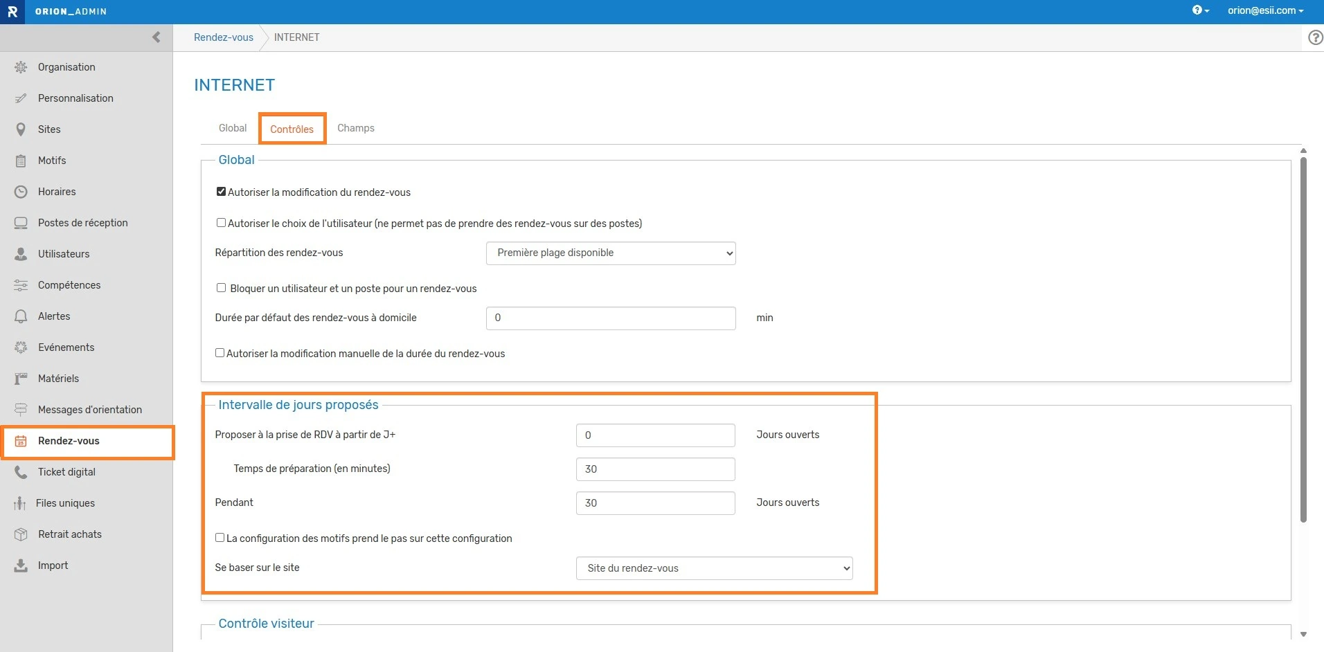1324x652 pixels.
Task: Open Messages d'orientation in the sidebar
Action: pos(89,410)
